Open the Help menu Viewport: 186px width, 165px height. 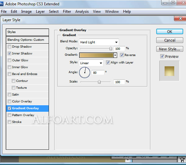click(127, 12)
